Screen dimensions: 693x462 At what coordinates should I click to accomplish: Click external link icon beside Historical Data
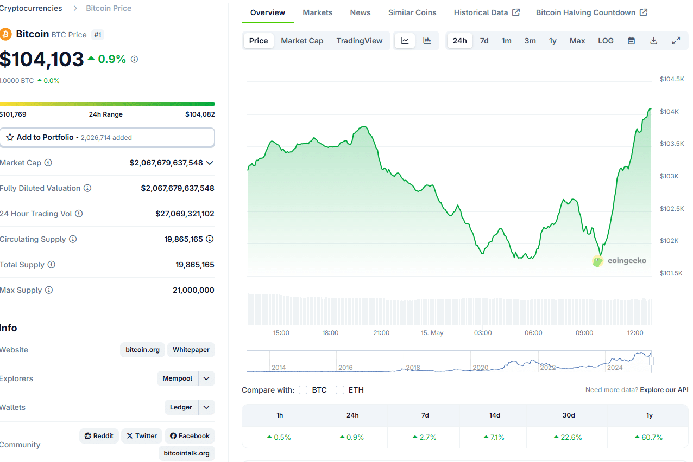point(516,12)
